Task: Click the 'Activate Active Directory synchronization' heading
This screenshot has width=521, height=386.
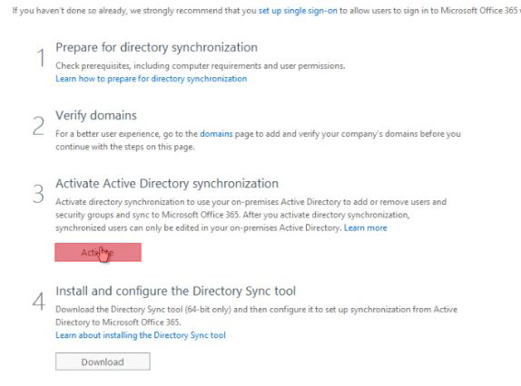Action: (x=167, y=183)
